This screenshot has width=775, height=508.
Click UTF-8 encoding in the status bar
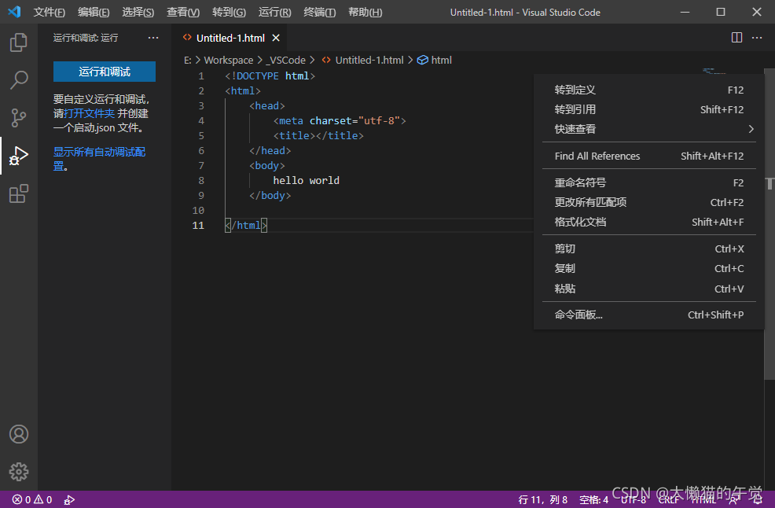pos(634,499)
